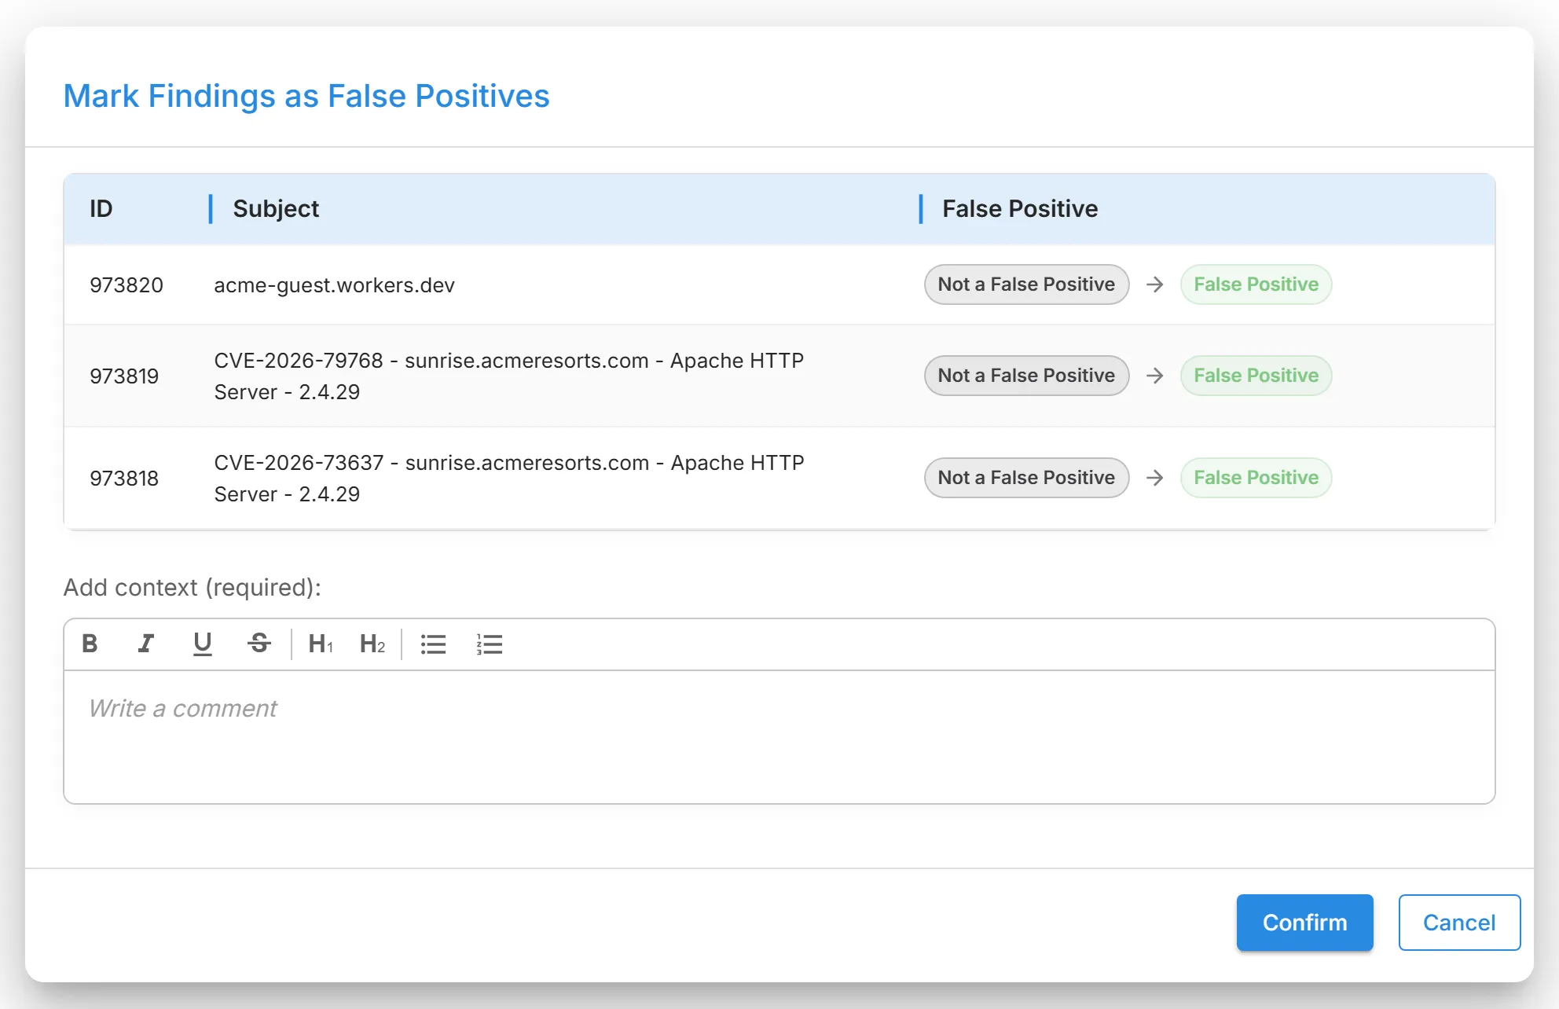Click Not a False Positive badge for 973819
This screenshot has height=1009, width=1559.
[x=1026, y=376]
